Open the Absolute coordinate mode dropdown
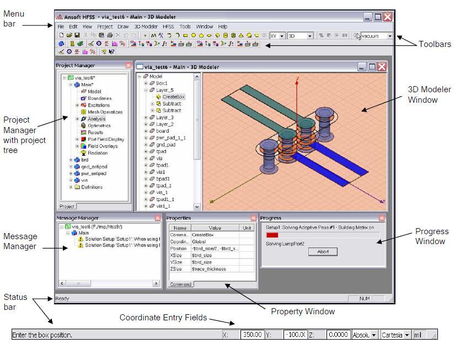460x343 pixels. (373, 335)
